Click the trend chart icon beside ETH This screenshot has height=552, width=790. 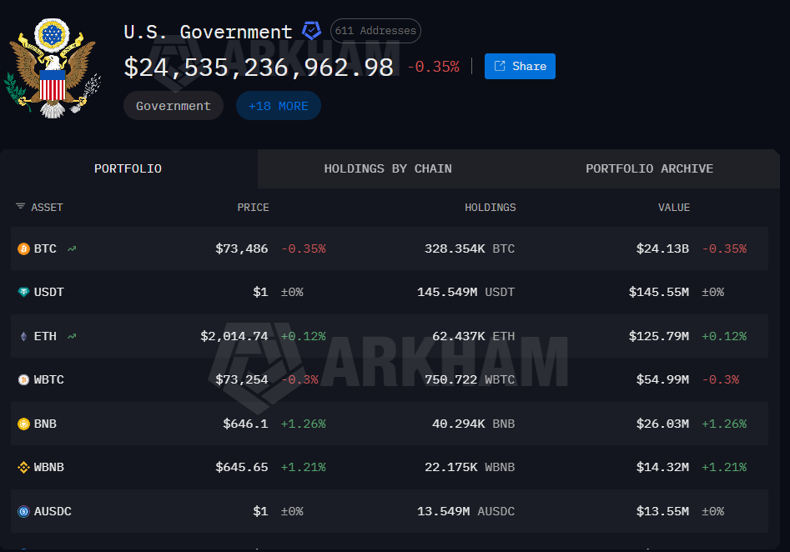(x=72, y=336)
